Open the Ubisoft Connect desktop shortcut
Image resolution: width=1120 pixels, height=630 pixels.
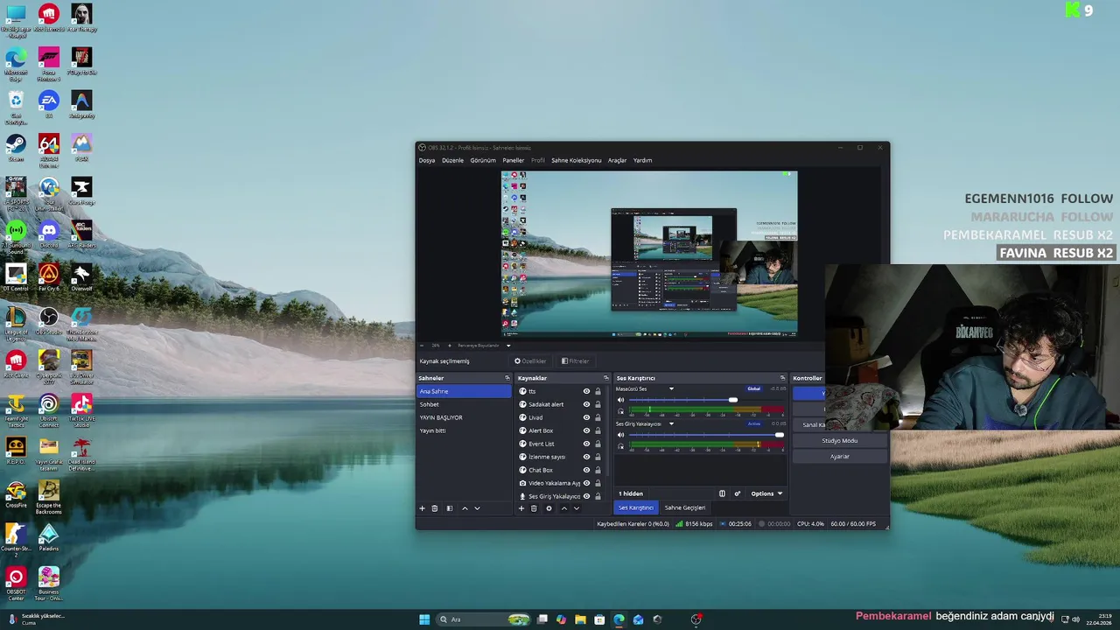[49, 409]
